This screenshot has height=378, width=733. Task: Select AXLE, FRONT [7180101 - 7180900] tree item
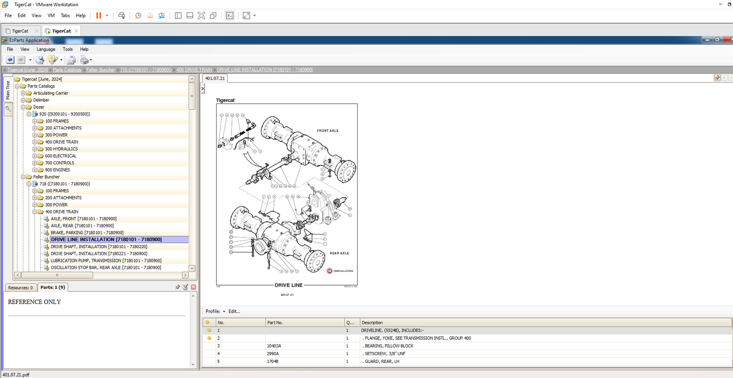83,219
